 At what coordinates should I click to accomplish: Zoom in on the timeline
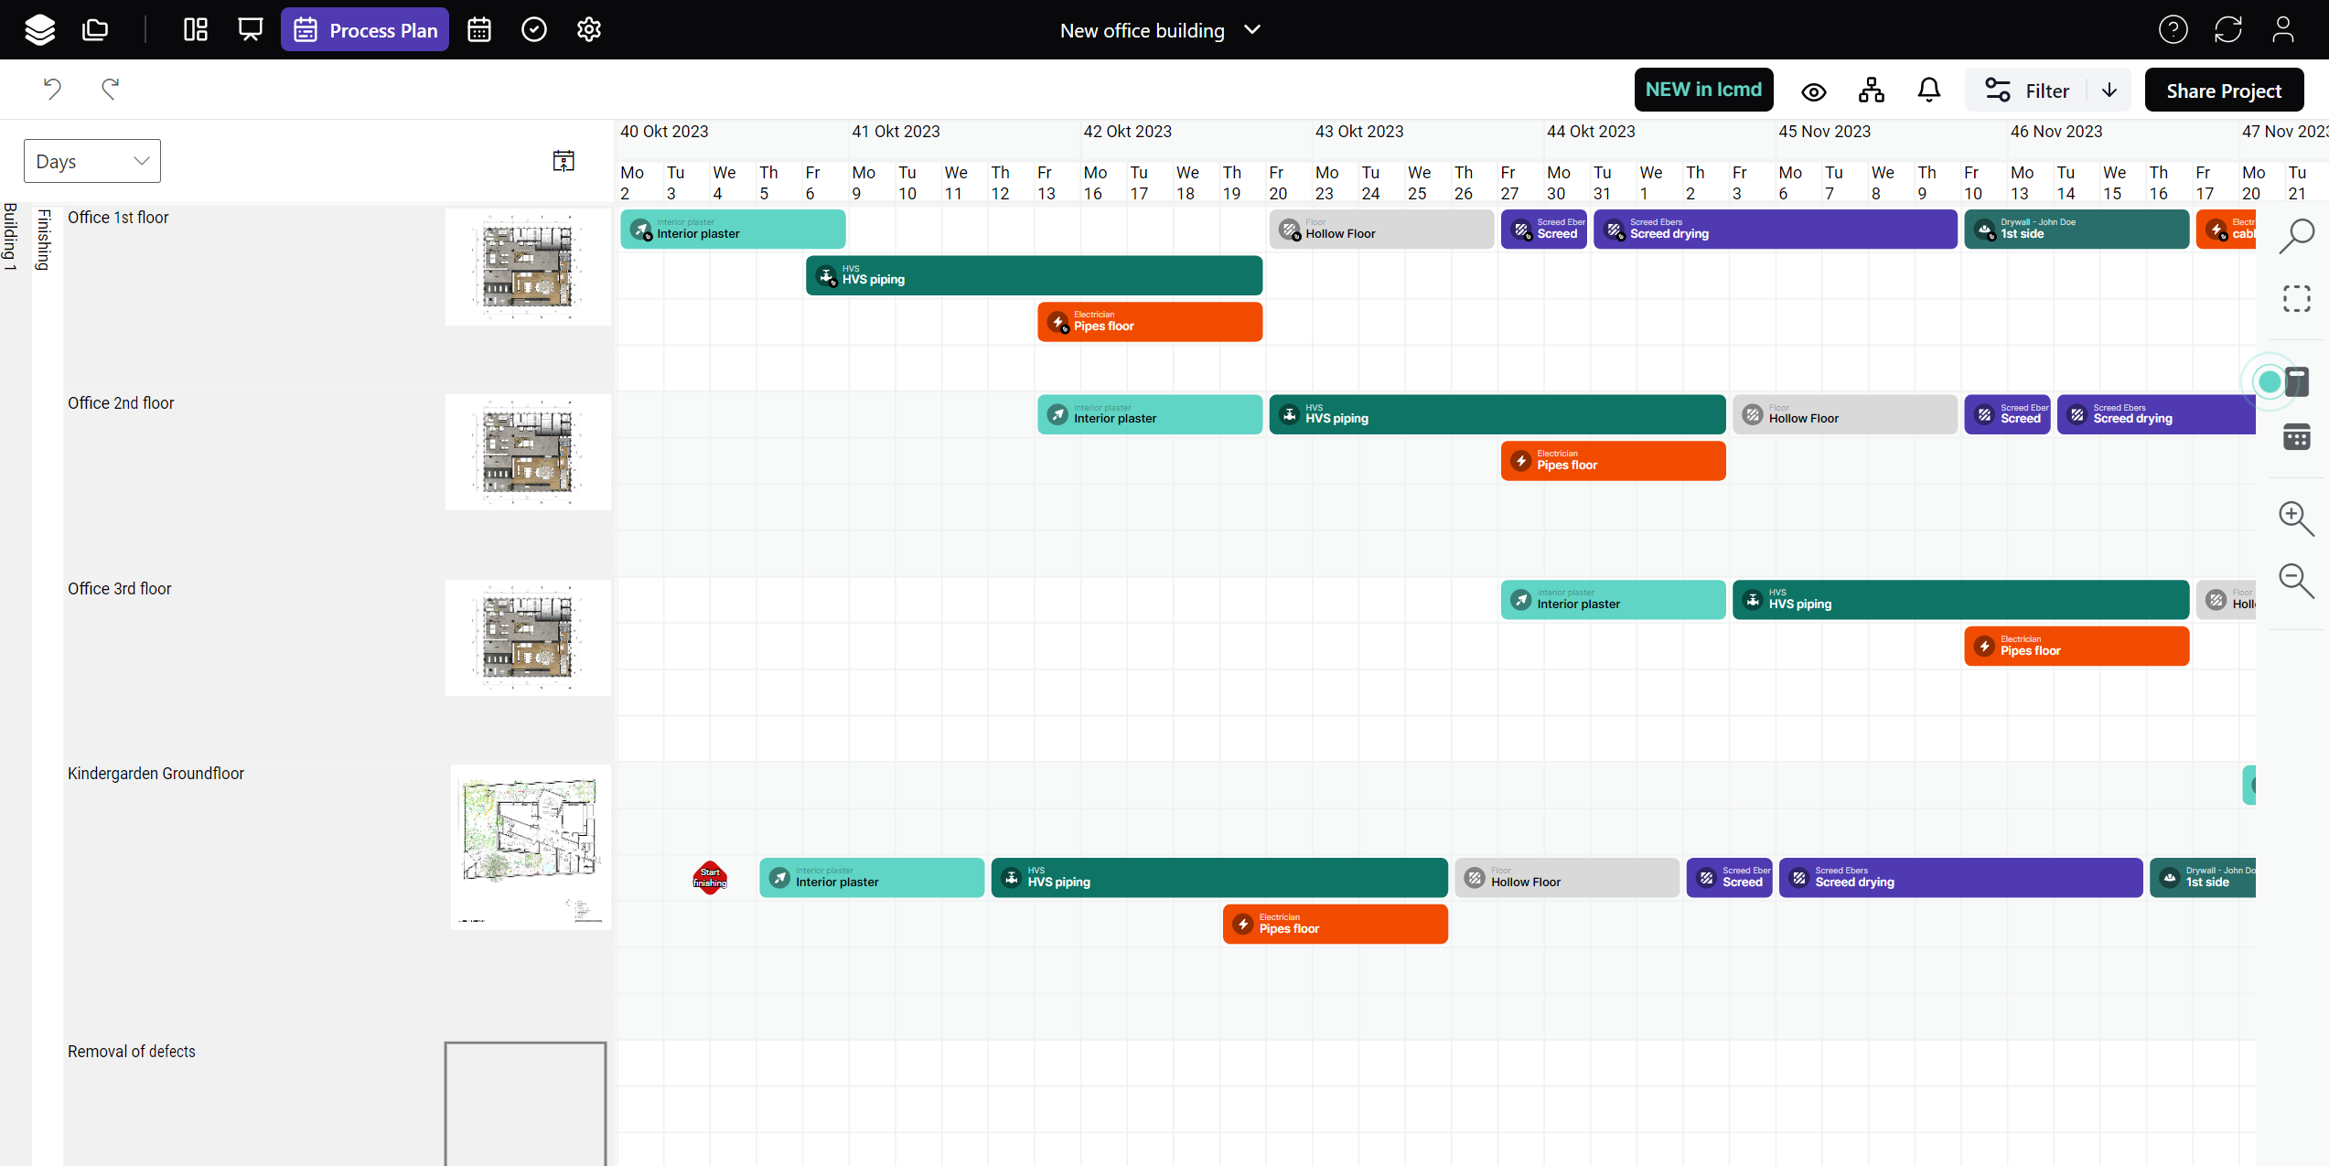click(2295, 518)
